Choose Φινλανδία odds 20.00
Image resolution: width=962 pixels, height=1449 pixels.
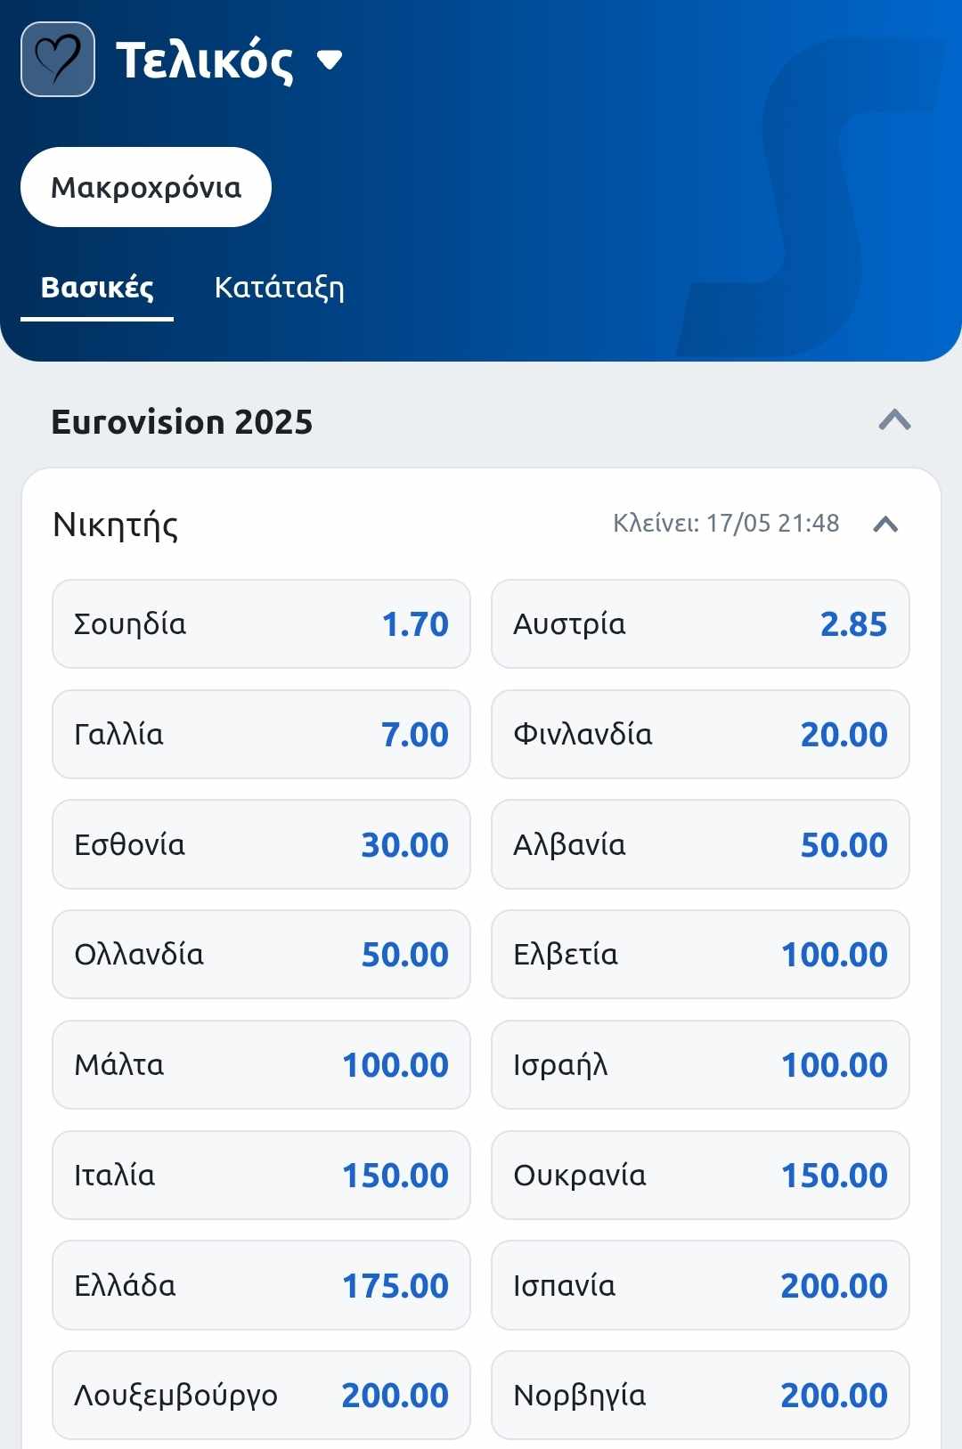700,734
